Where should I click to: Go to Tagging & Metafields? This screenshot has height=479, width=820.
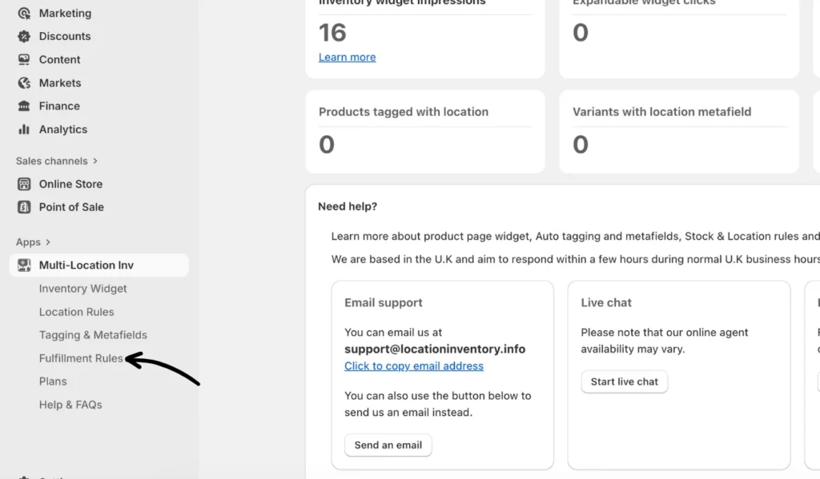(x=93, y=335)
